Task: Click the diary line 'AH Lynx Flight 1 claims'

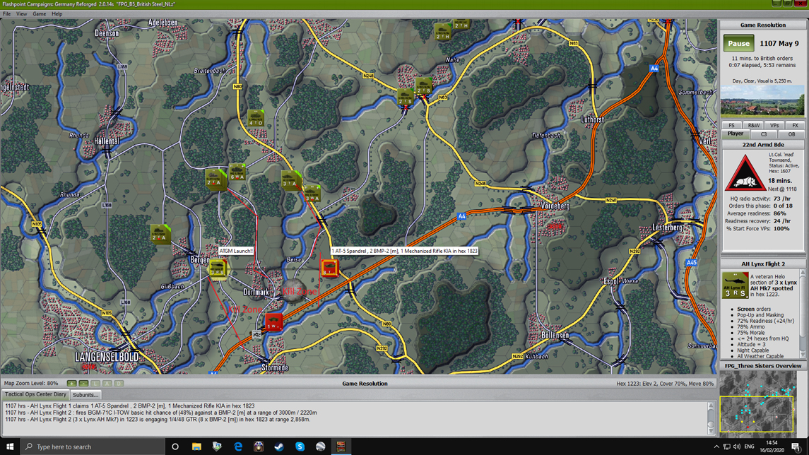Action: (x=130, y=406)
